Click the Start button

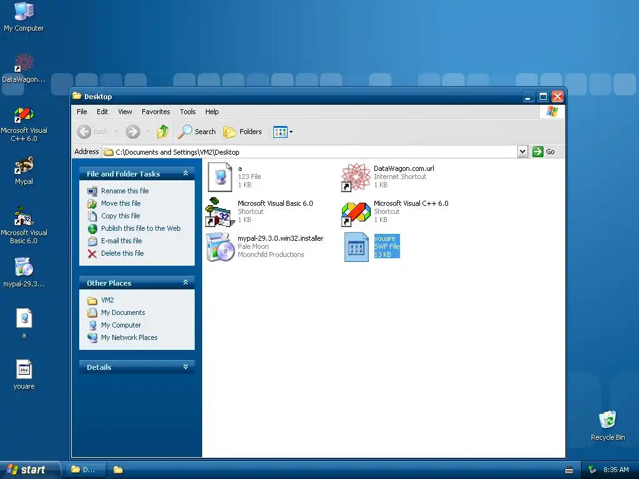coord(29,470)
